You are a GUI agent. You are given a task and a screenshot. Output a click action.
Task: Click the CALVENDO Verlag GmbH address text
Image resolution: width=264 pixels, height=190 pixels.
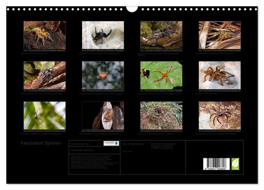(x=164, y=146)
